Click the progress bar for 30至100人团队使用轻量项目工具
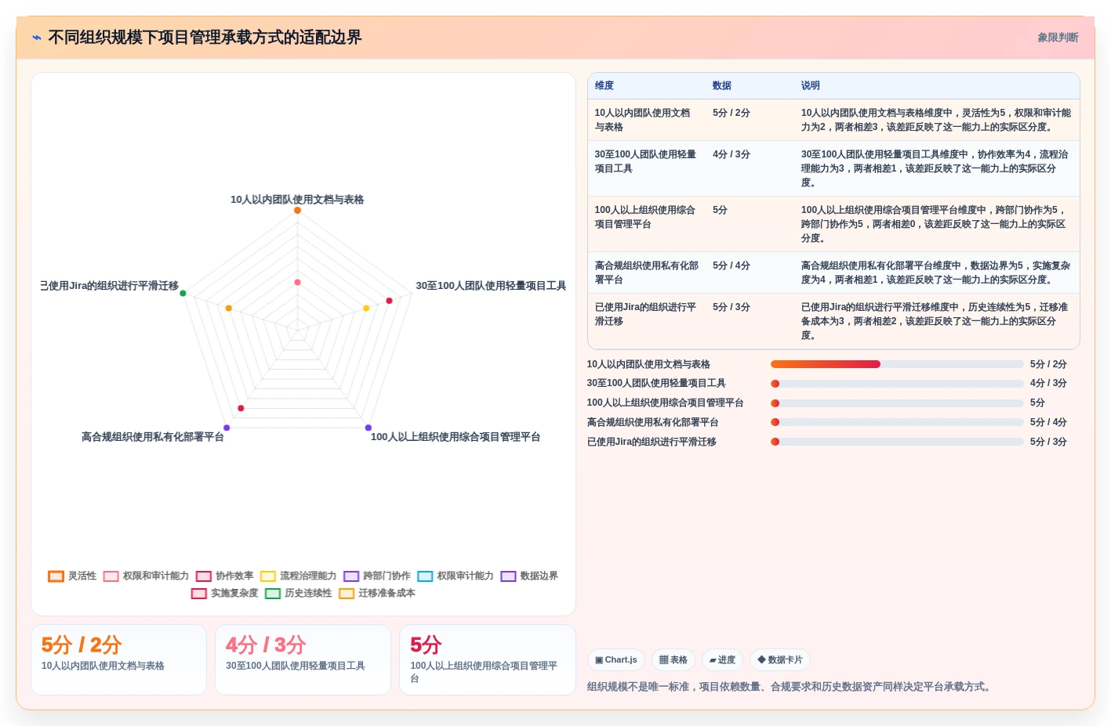This screenshot has width=1111, height=726. click(x=897, y=384)
